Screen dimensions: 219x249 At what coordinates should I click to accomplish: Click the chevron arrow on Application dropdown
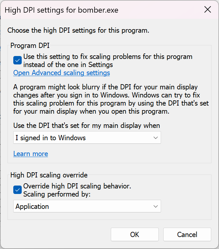click(156, 206)
